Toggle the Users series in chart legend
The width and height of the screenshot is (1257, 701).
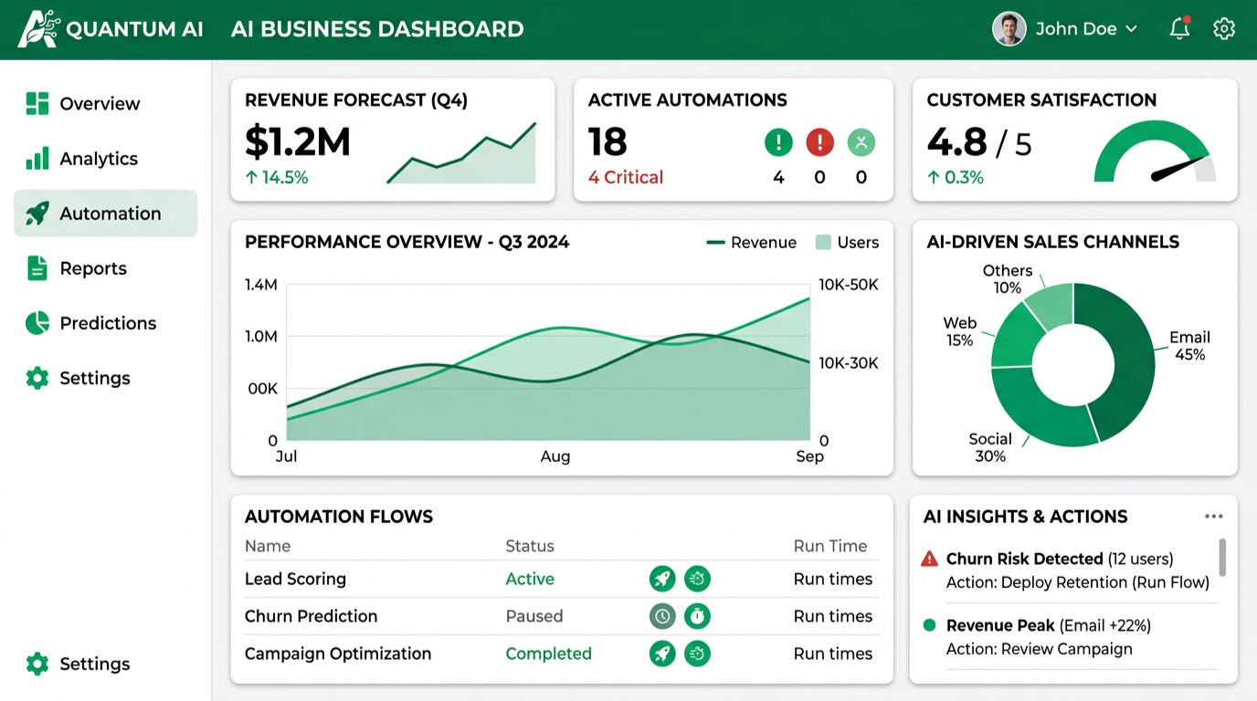[x=847, y=243]
